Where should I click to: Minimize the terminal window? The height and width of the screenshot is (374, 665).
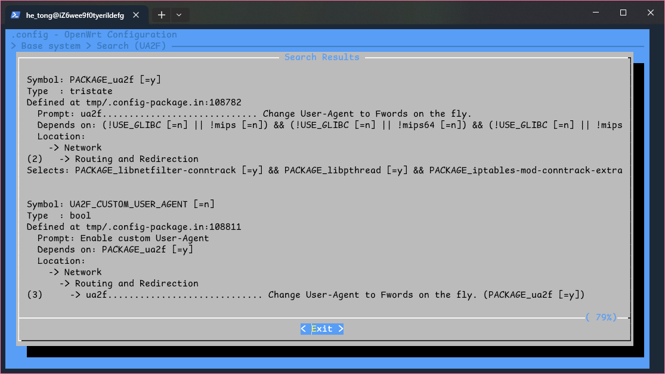tap(595, 13)
